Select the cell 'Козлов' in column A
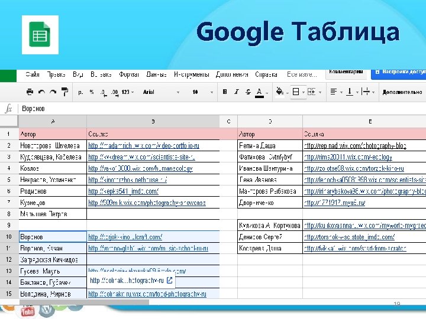Viewport: 426px width, 319px height. [53, 168]
